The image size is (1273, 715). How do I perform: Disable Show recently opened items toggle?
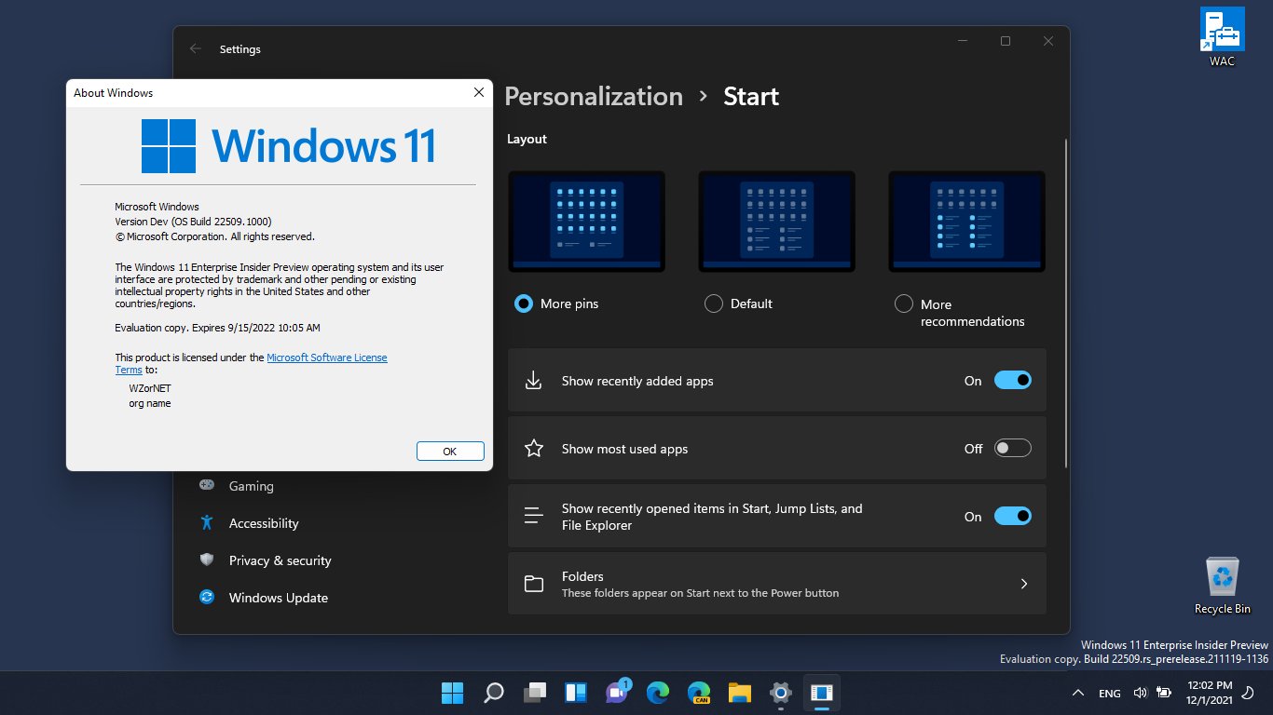click(1013, 516)
